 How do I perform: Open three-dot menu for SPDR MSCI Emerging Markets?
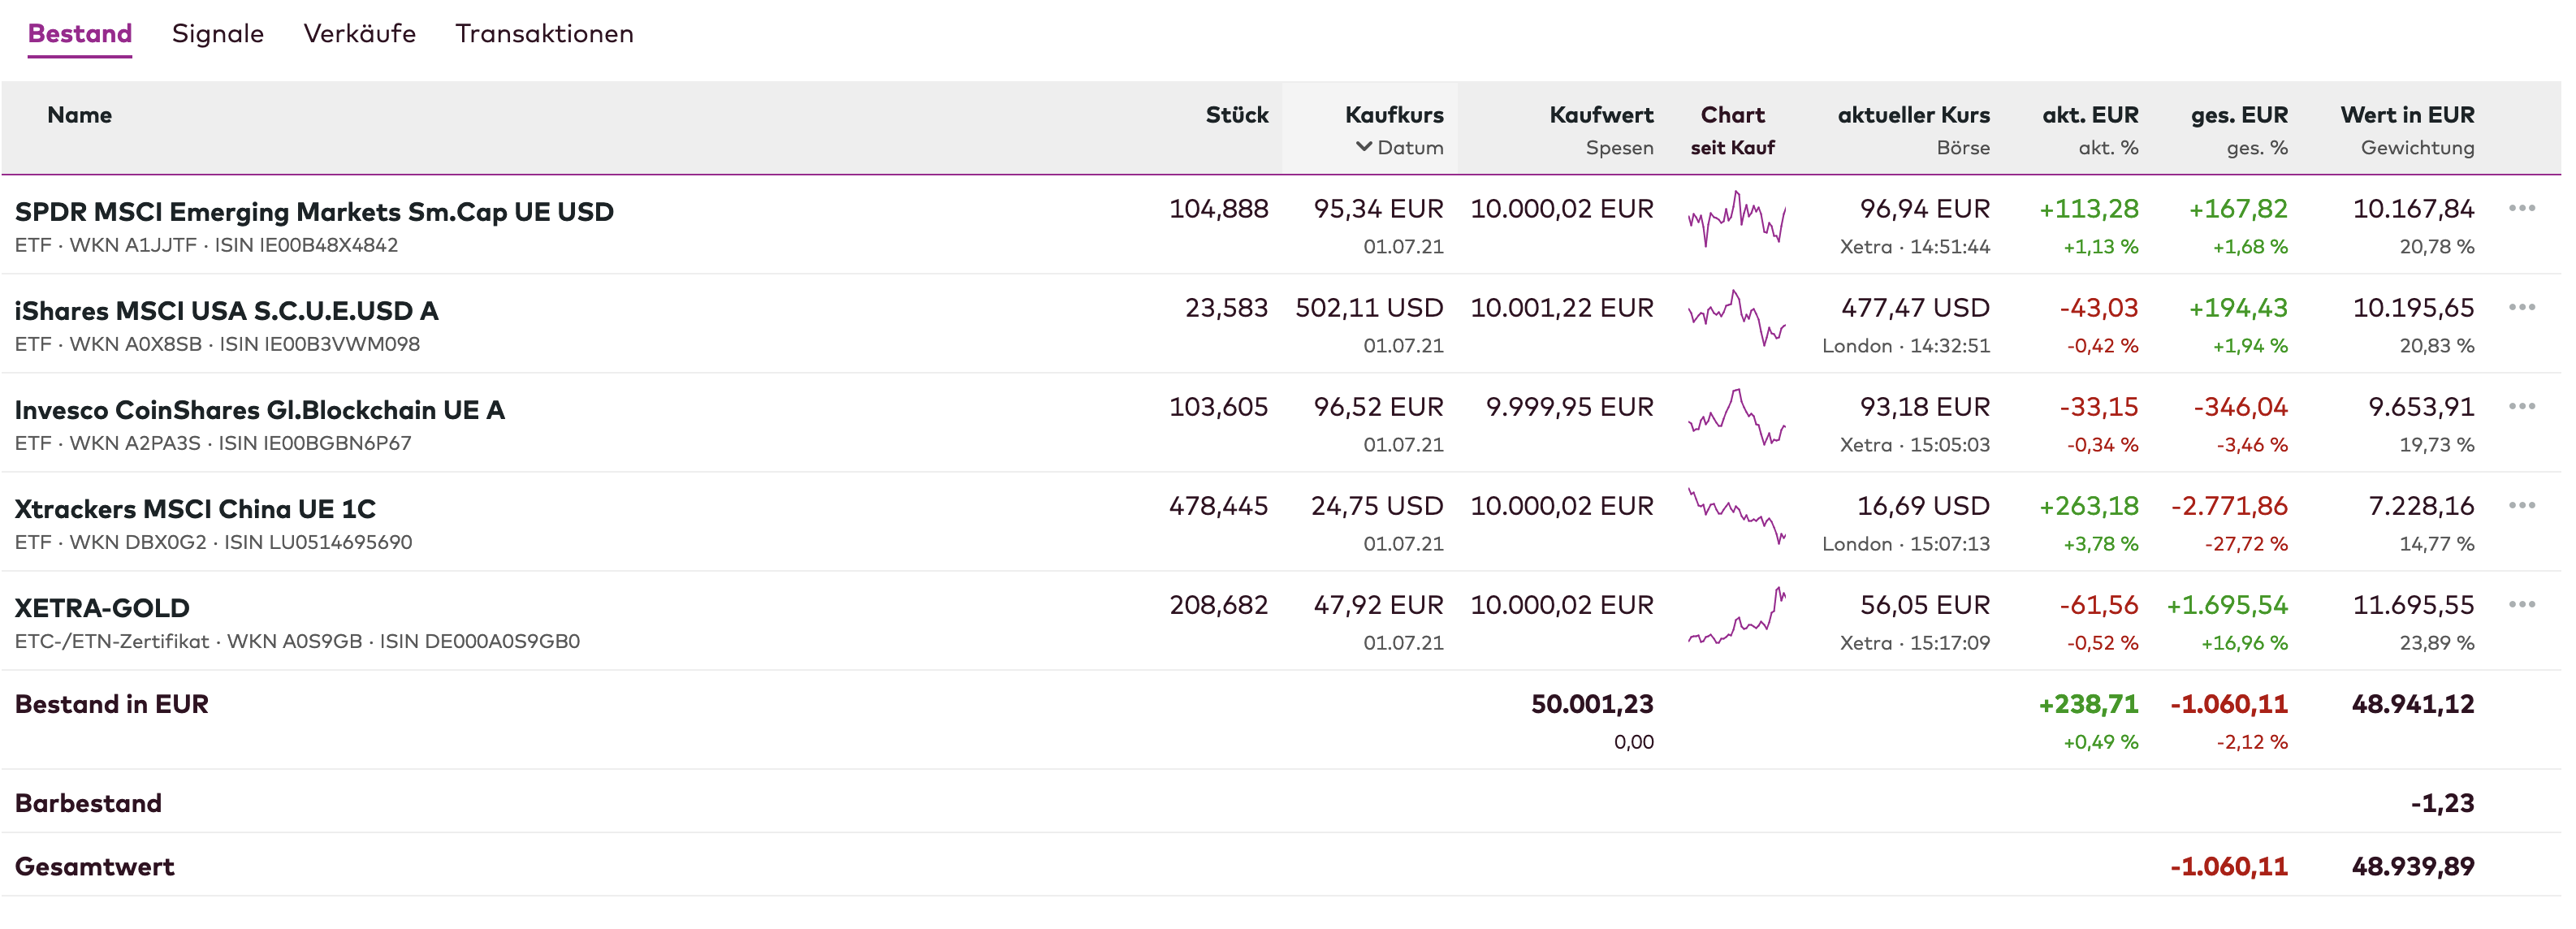click(x=2521, y=208)
